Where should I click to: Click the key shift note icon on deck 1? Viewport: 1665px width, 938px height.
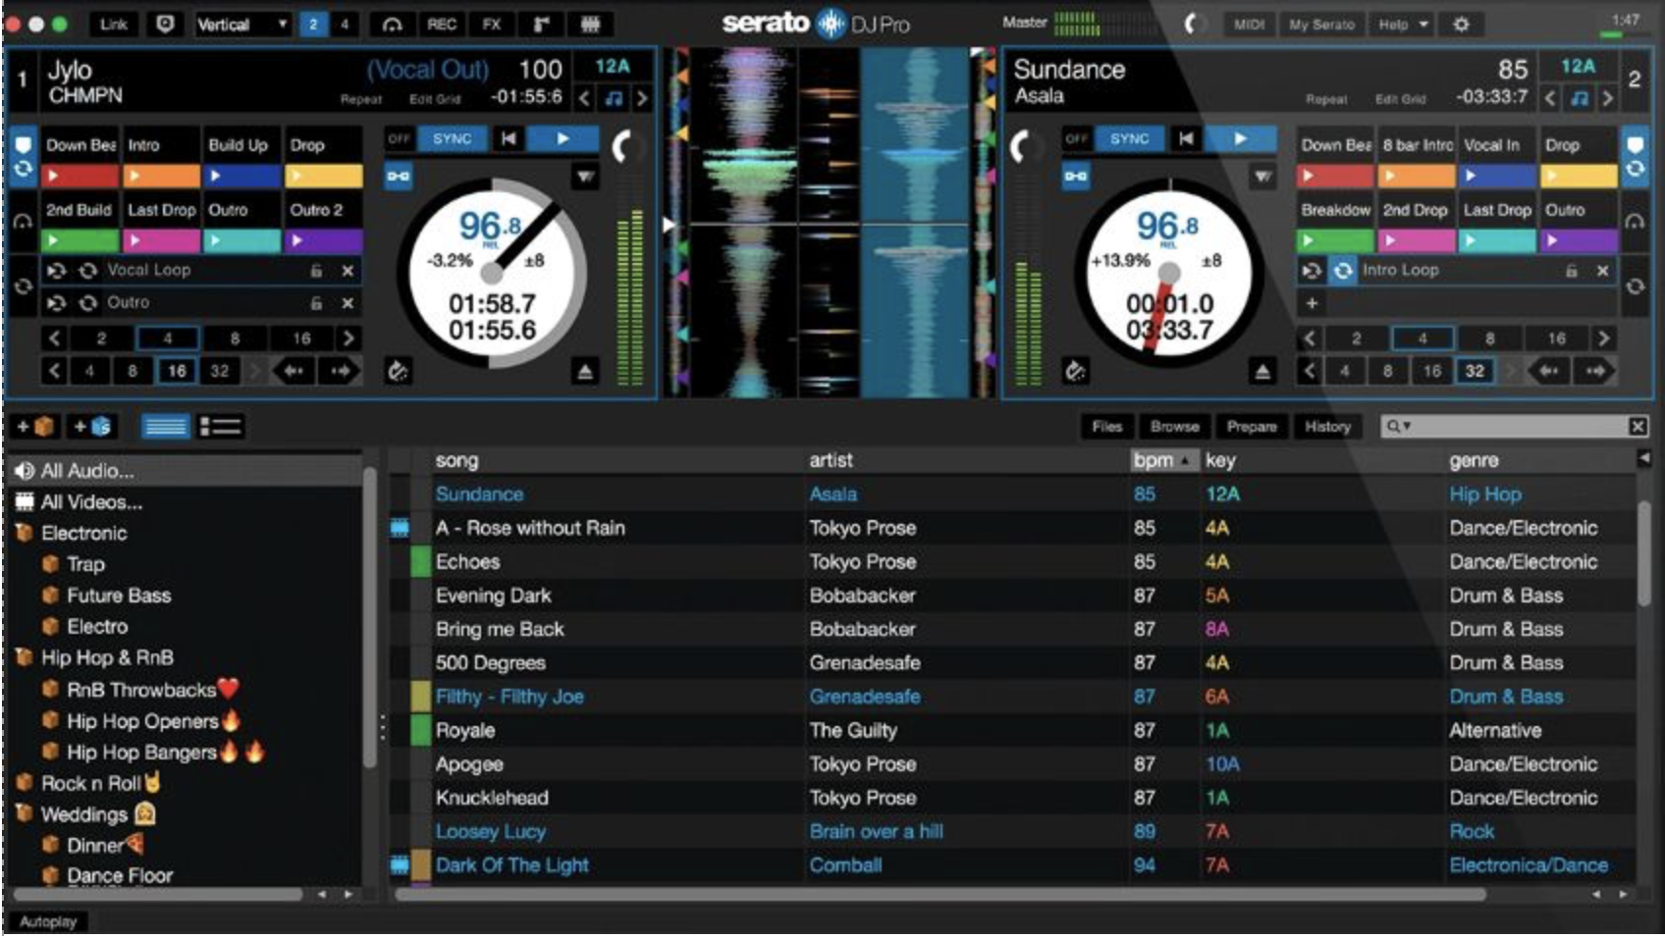pyautogui.click(x=614, y=98)
